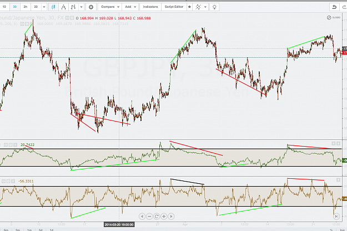Remove the -56.3311 indicator with X icon
Viewport: 347px width, 231px height.
click(x=13, y=181)
